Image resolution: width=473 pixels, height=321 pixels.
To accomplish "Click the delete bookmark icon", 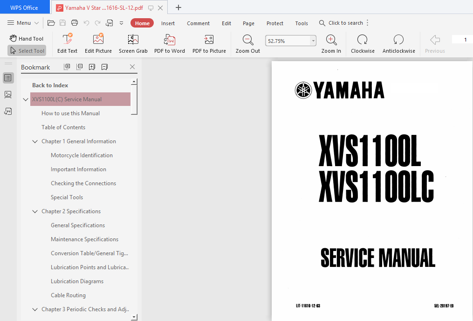I will pyautogui.click(x=105, y=67).
